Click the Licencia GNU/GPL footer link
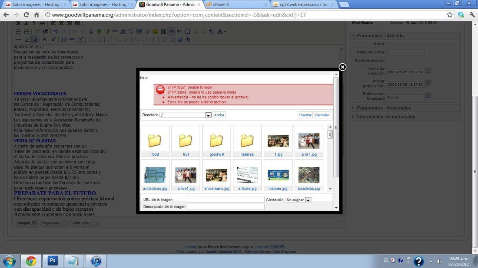The height and width of the screenshot is (268, 478). [x=270, y=247]
